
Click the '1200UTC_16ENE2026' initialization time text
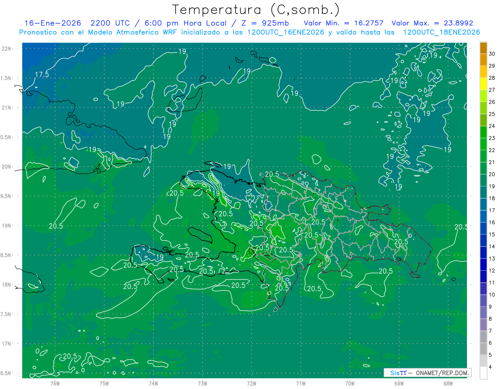click(286, 32)
